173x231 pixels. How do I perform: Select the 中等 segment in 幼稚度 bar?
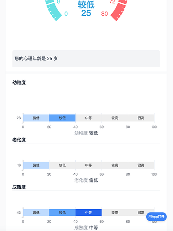(x=89, y=118)
